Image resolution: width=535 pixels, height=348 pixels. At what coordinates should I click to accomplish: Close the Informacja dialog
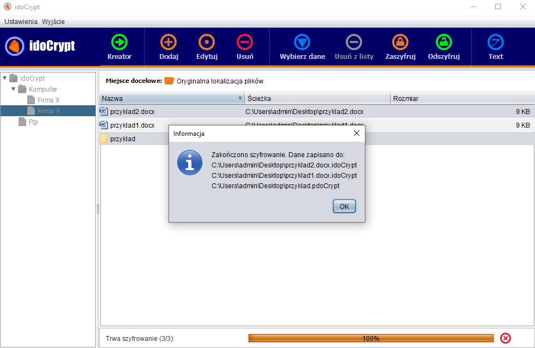[357, 133]
